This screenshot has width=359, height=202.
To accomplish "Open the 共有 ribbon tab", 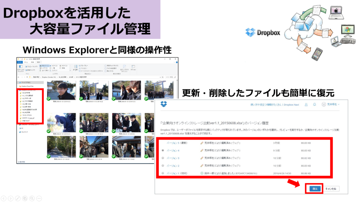I will [x=32, y=62].
